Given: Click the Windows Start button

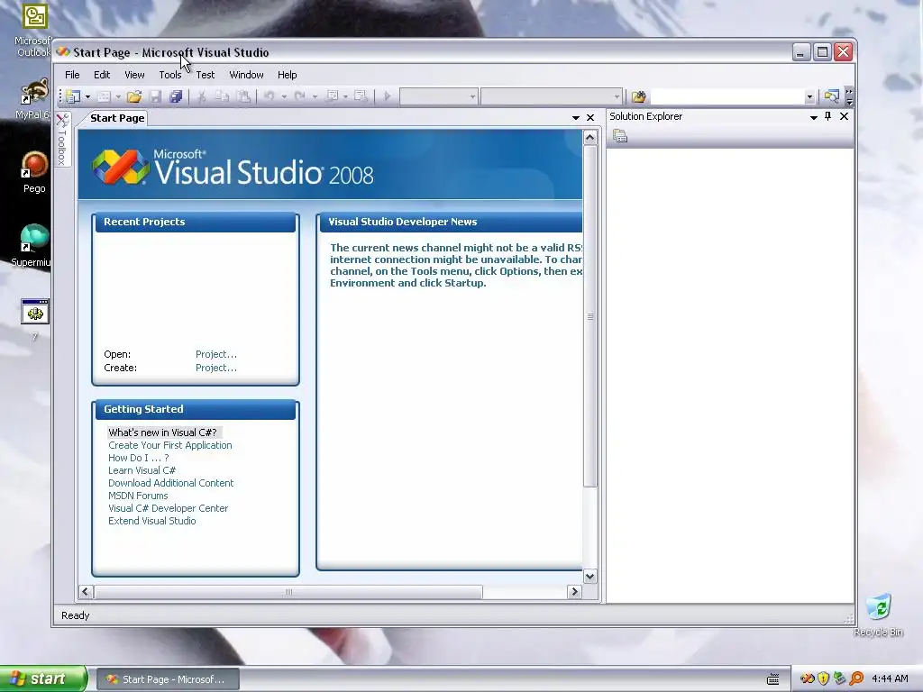Looking at the screenshot, I should click(42, 679).
